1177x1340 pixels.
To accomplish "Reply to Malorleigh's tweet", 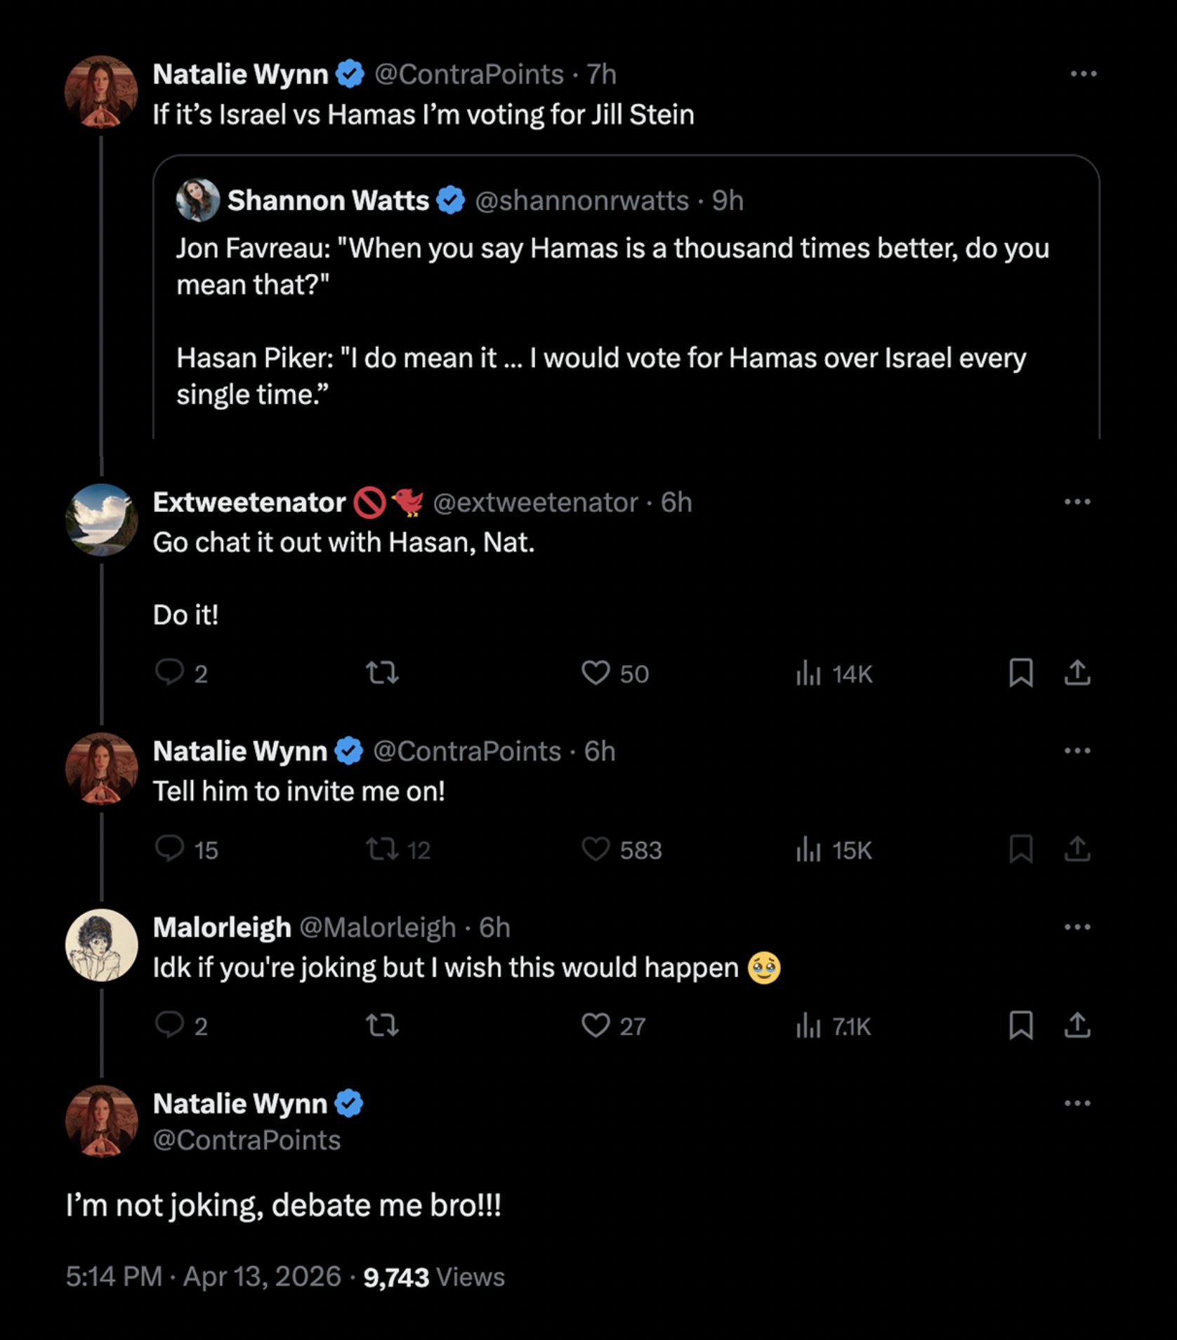I will (x=169, y=1025).
